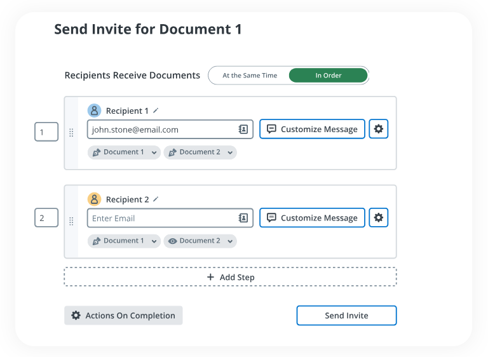Click Customize Message for Recipient 1
488x357 pixels.
(x=312, y=130)
